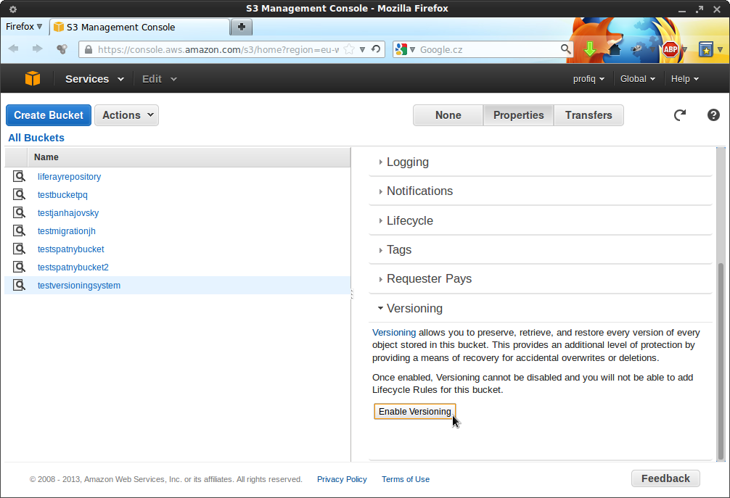Go to the browser home page icon

[x=615, y=49]
